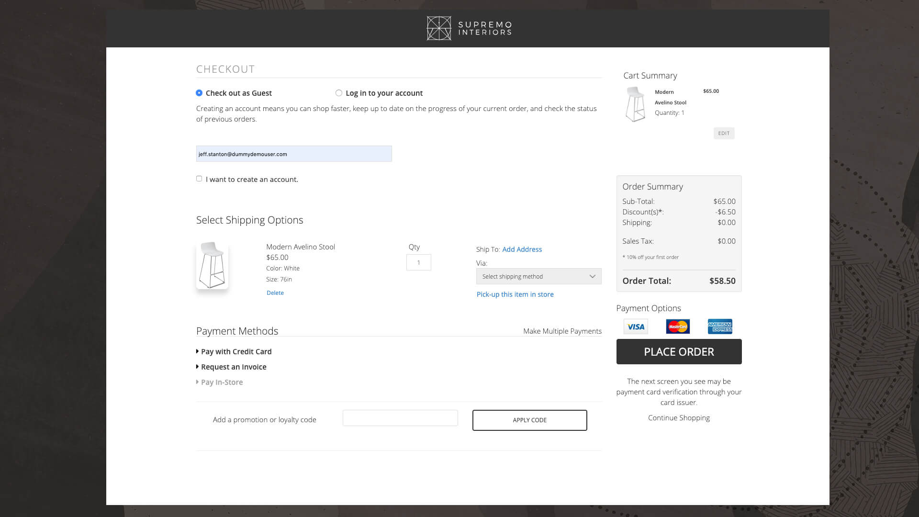Expand the Request an Invoice section

(233, 367)
